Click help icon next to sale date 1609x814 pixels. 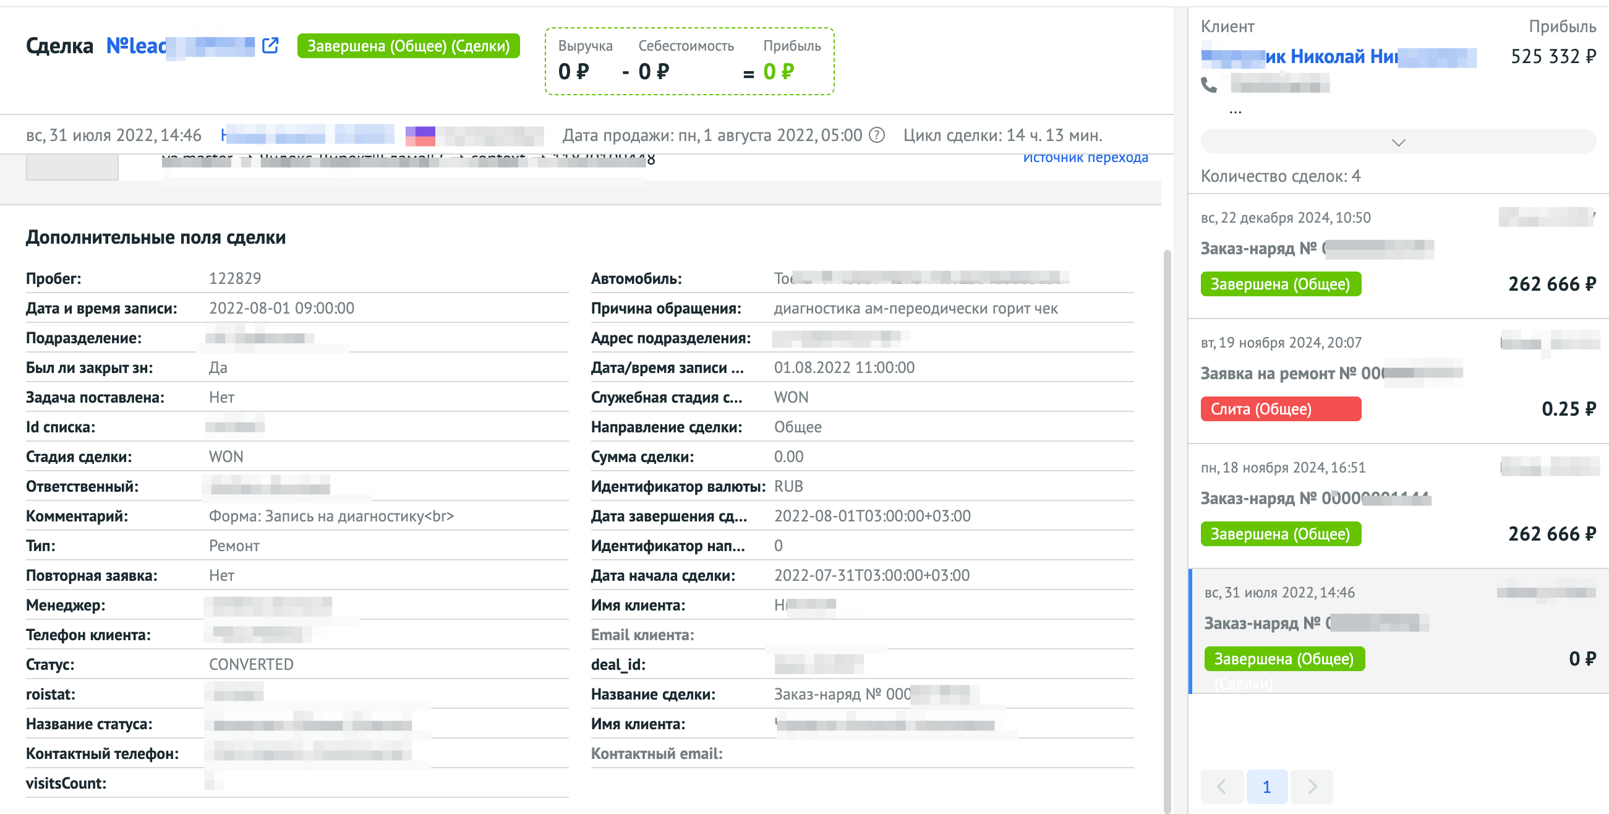[877, 135]
